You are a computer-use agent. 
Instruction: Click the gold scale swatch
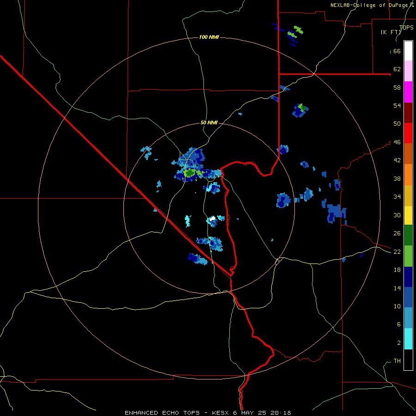click(x=408, y=196)
